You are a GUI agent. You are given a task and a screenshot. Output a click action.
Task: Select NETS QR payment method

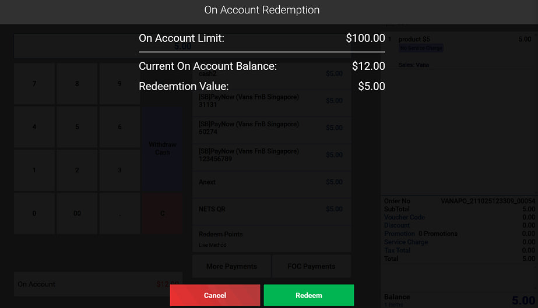(x=272, y=209)
